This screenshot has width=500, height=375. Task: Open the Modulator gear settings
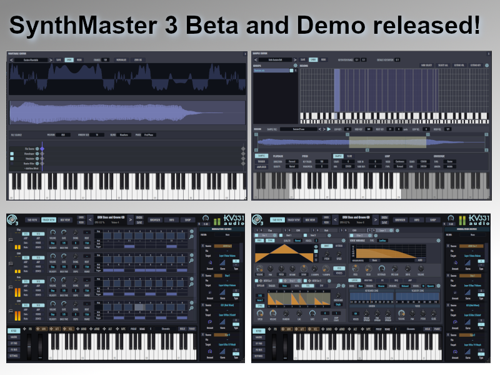click(x=37, y=159)
